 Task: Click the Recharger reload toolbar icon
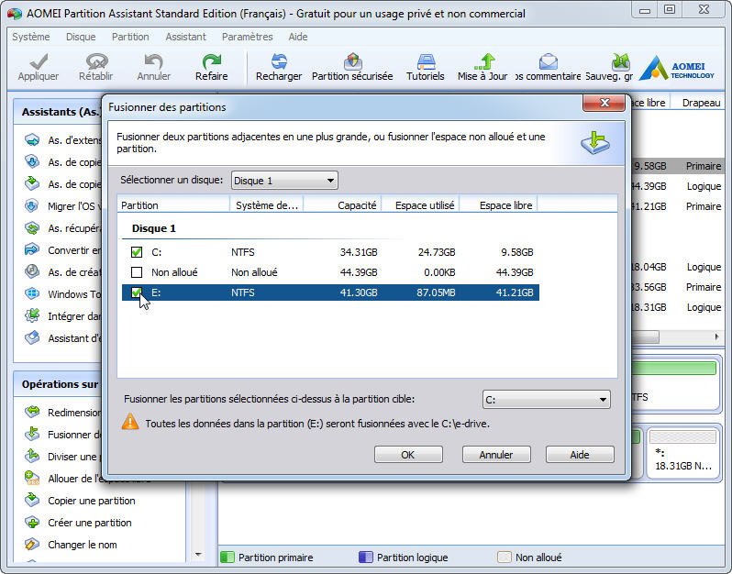coord(279,61)
